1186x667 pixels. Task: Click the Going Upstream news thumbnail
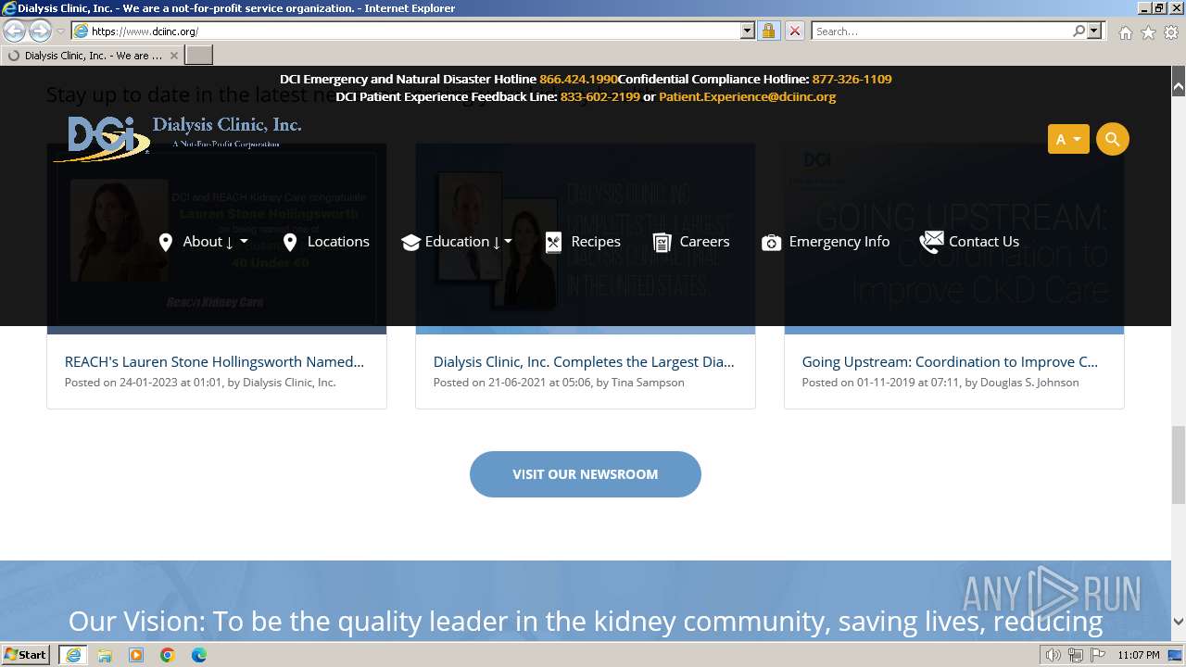coord(954,238)
